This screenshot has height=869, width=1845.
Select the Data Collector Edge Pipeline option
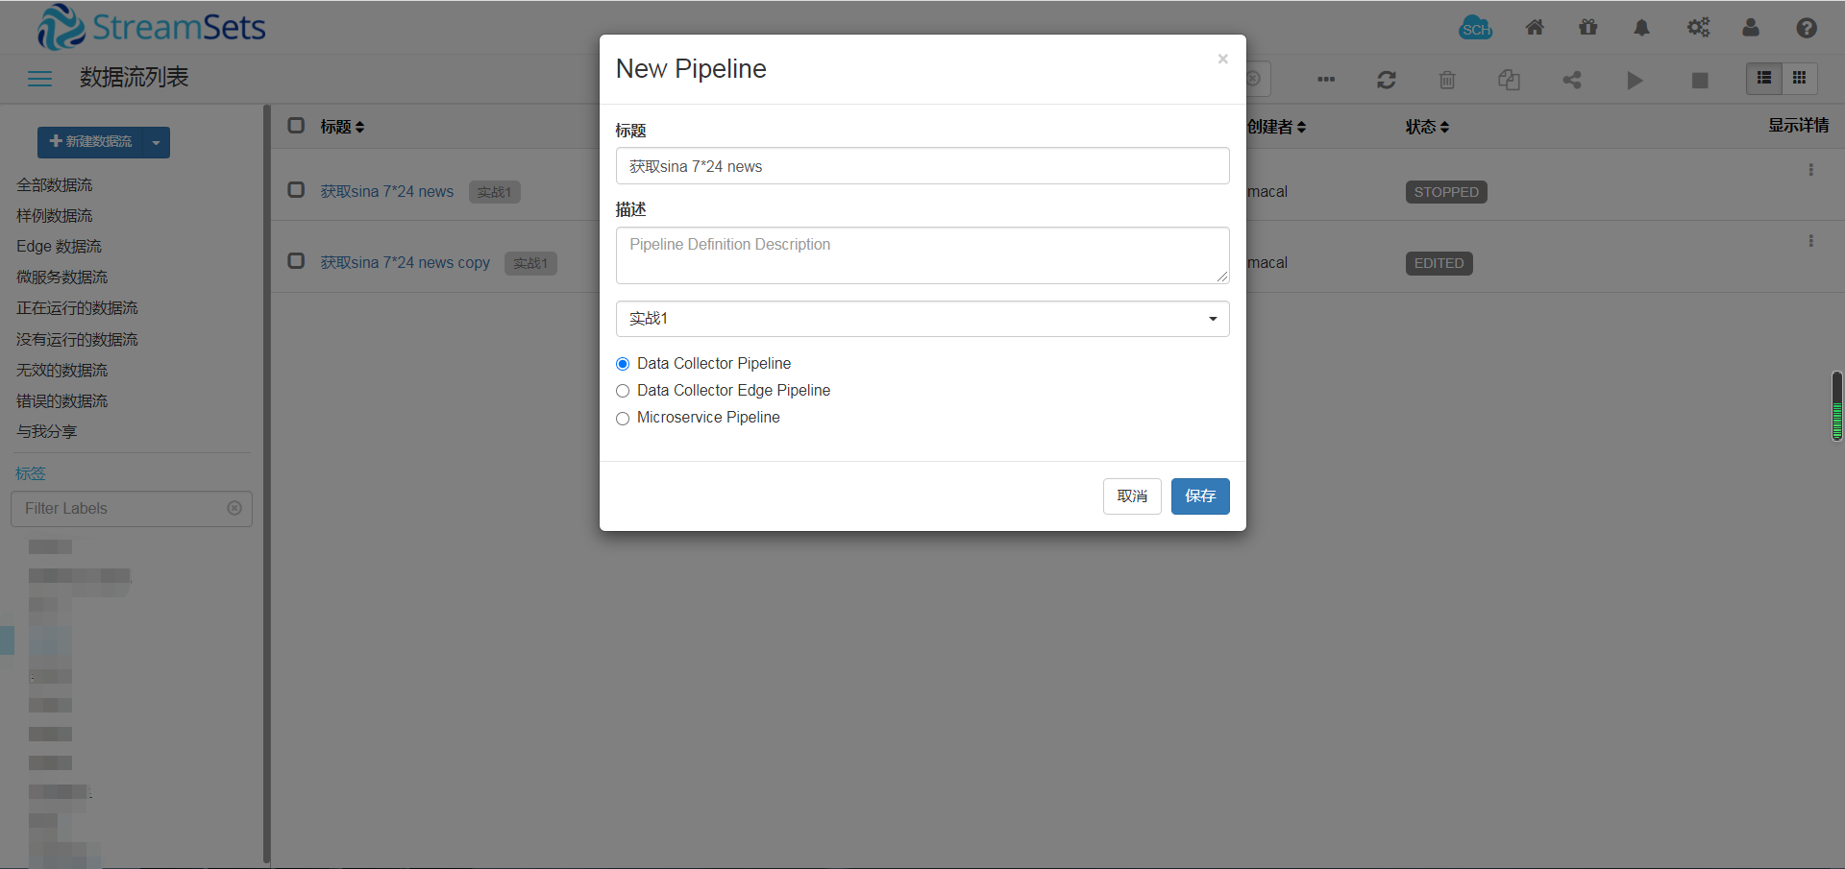623,391
